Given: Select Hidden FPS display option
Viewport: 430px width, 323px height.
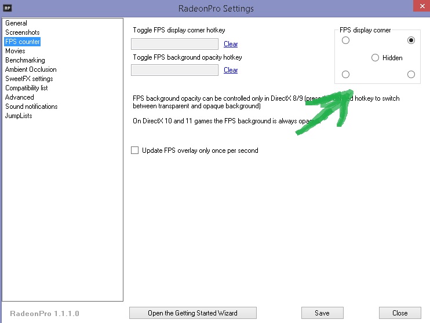Looking at the screenshot, I should pyautogui.click(x=387, y=58).
